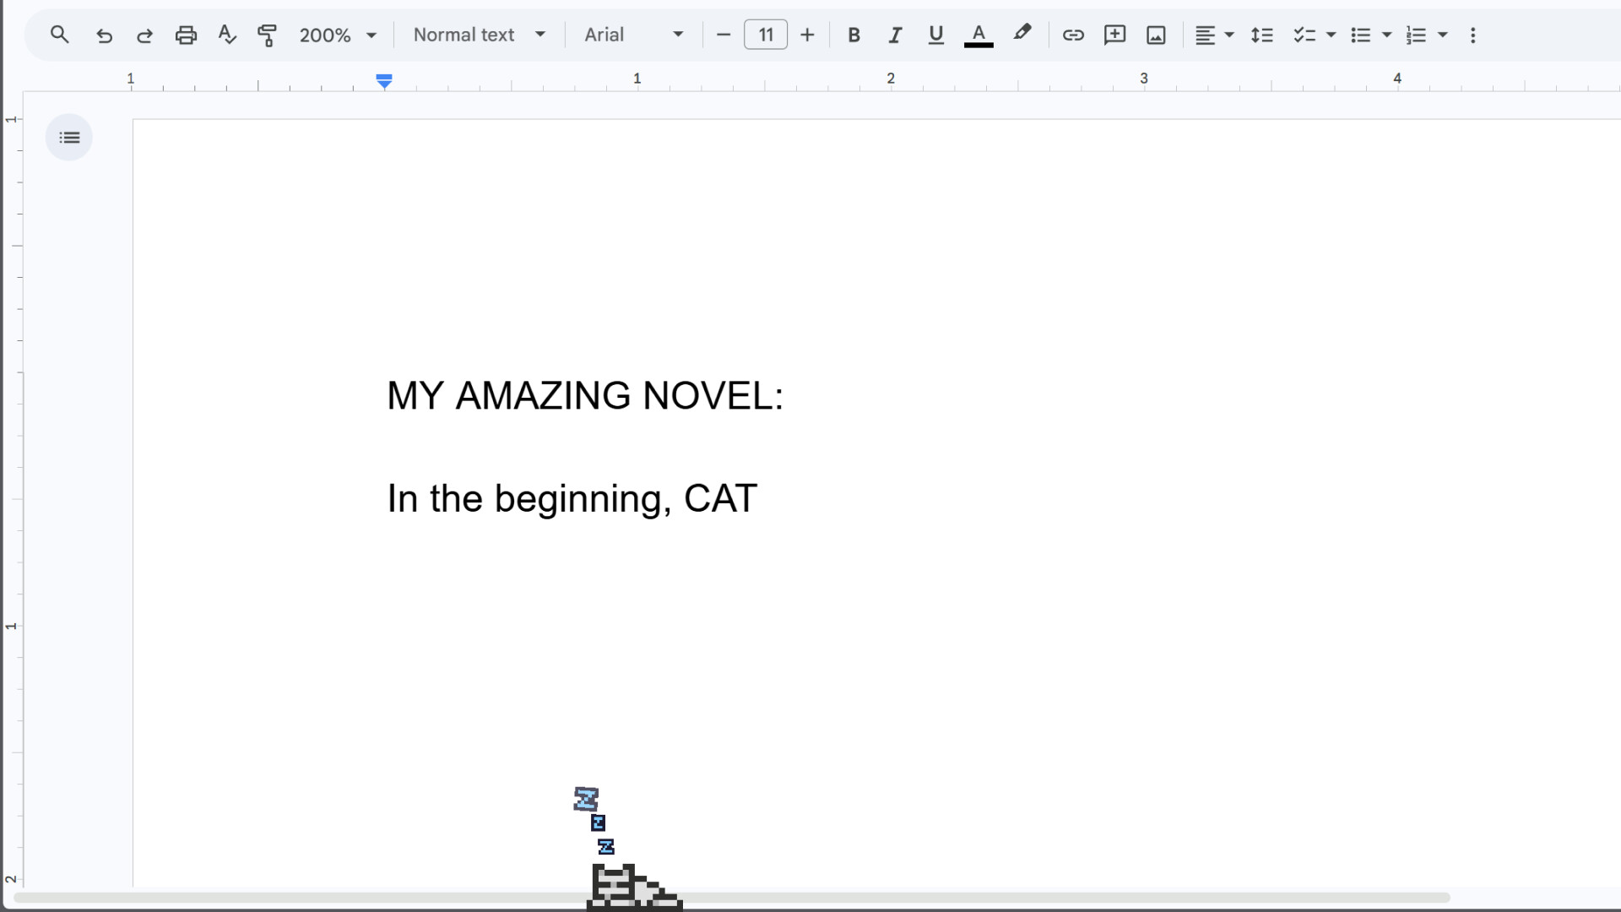Insert a numbered list
Screen dimensions: 1621x912
click(x=1416, y=35)
